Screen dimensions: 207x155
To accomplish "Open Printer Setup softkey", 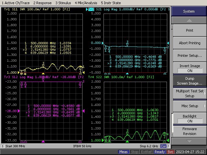I will click(x=190, y=56).
